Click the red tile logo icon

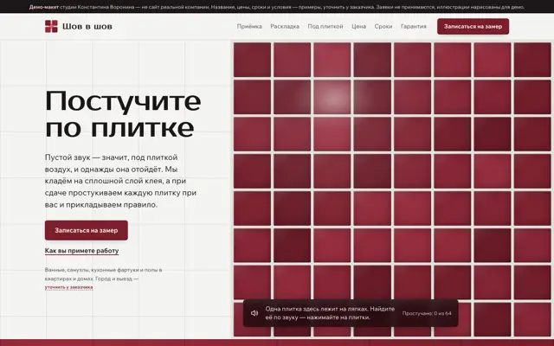pos(51,27)
